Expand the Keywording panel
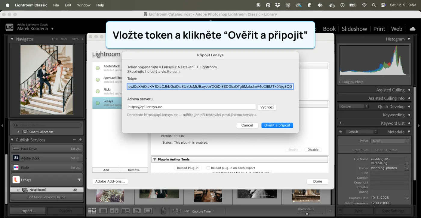The image size is (421, 218). click(409, 115)
